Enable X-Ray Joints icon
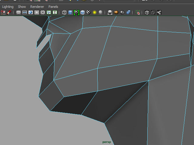This screenshot has height=145, width=194. pos(159,12)
